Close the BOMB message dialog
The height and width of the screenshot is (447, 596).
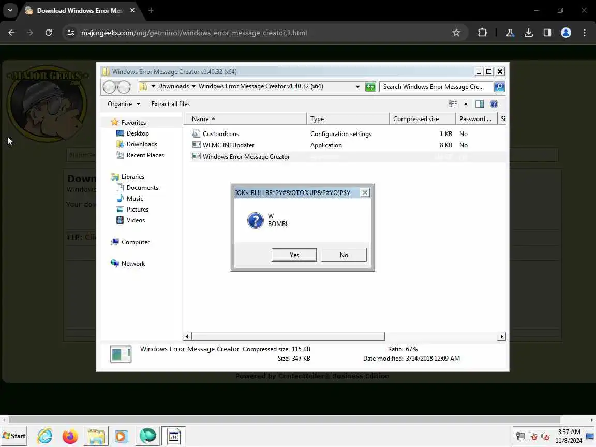point(365,192)
